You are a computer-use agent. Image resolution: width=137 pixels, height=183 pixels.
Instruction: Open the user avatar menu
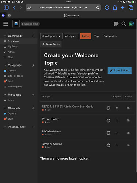(x=131, y=24)
